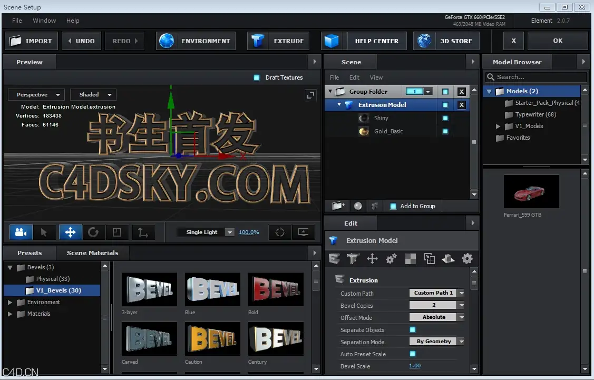Expand the V1_Models folder
This screenshot has width=594, height=380.
coord(498,126)
